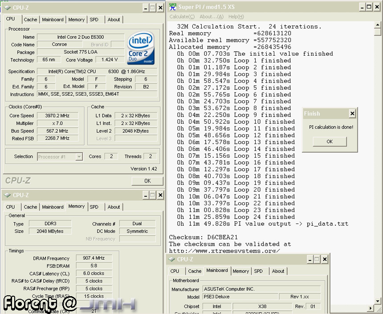Open Cache tab in bottom-right CPU-Z window

(x=195, y=271)
